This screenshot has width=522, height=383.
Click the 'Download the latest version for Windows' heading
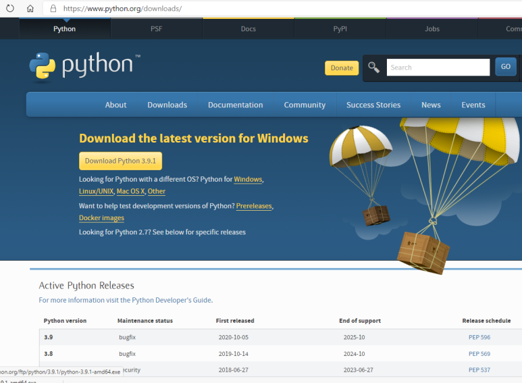[194, 138]
